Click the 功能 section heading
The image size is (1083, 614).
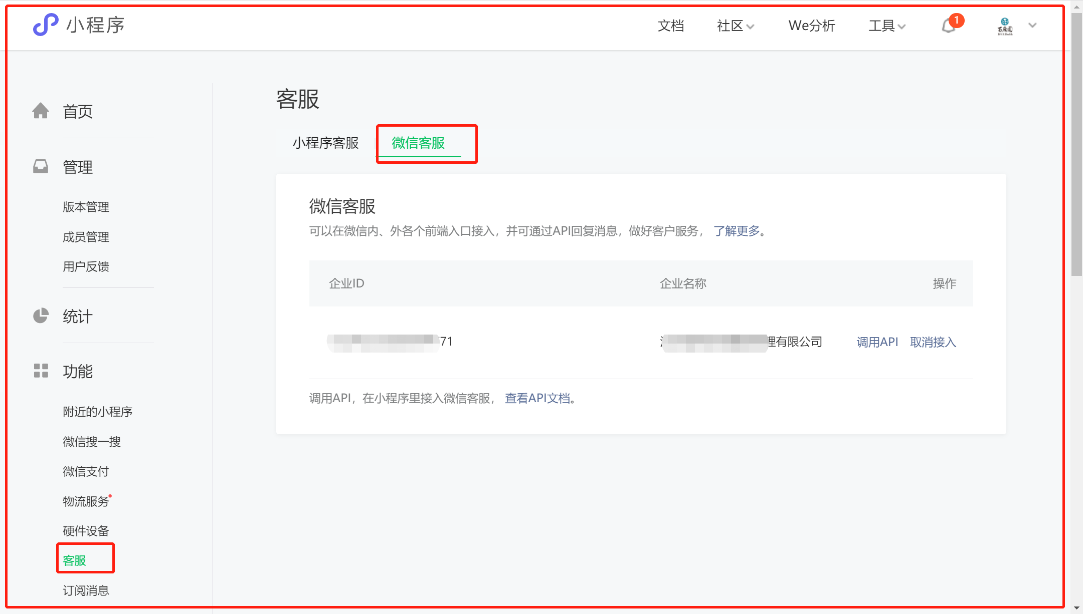[x=78, y=371]
